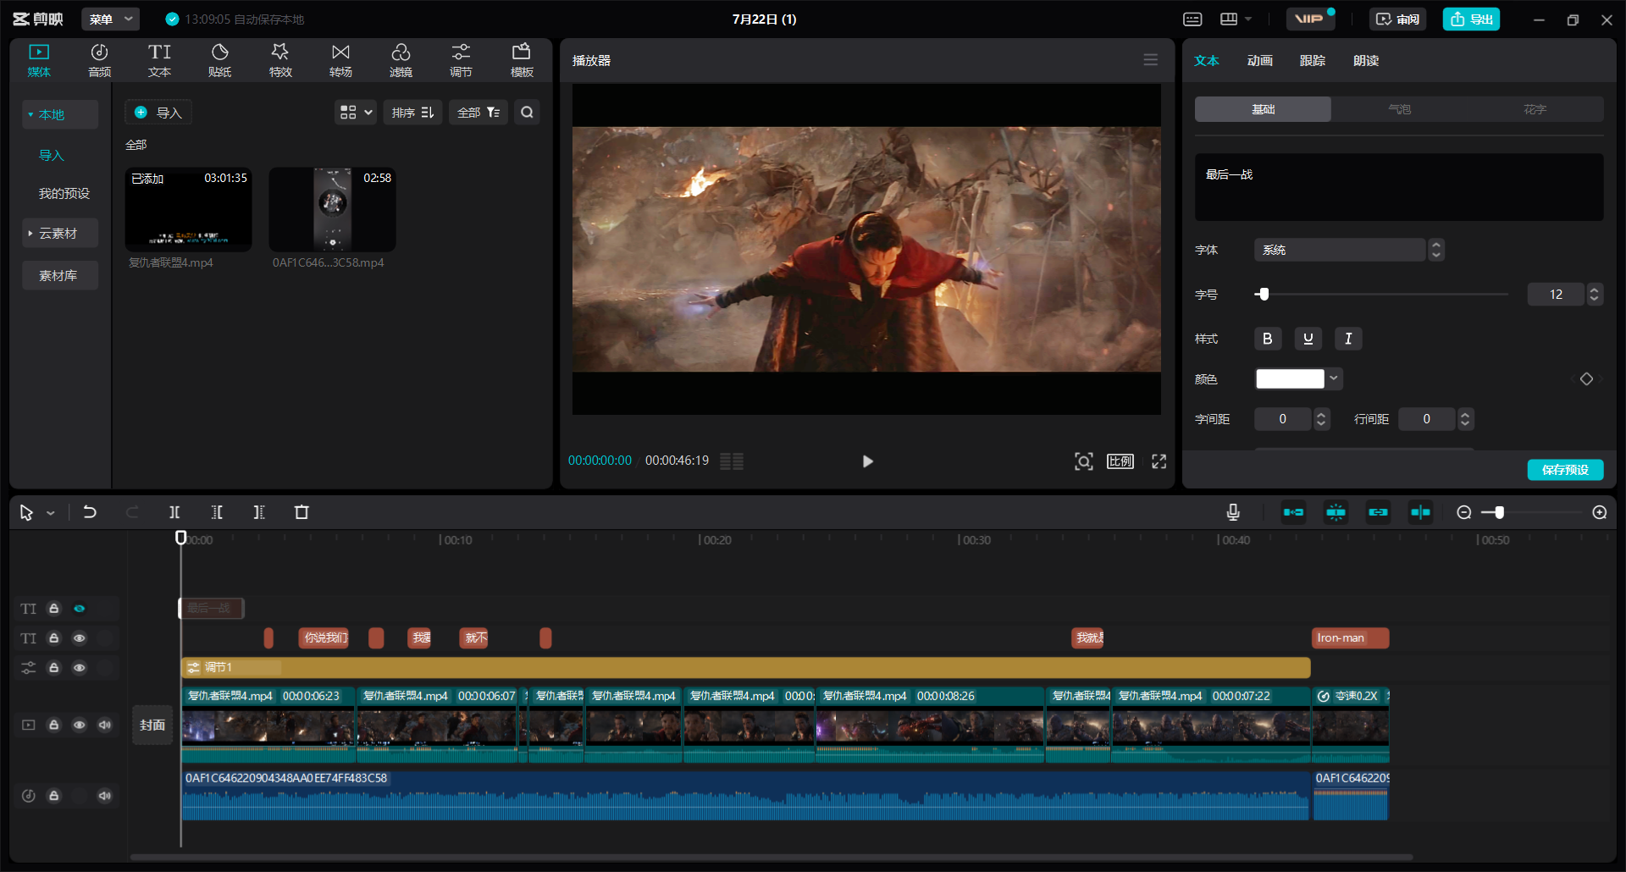Hide the second text track eye

click(x=80, y=638)
